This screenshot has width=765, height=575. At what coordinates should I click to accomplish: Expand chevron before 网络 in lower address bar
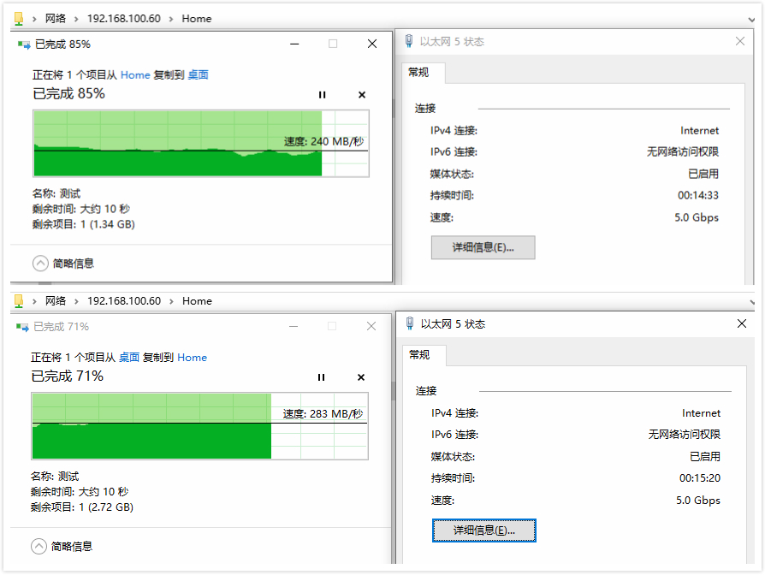(34, 301)
